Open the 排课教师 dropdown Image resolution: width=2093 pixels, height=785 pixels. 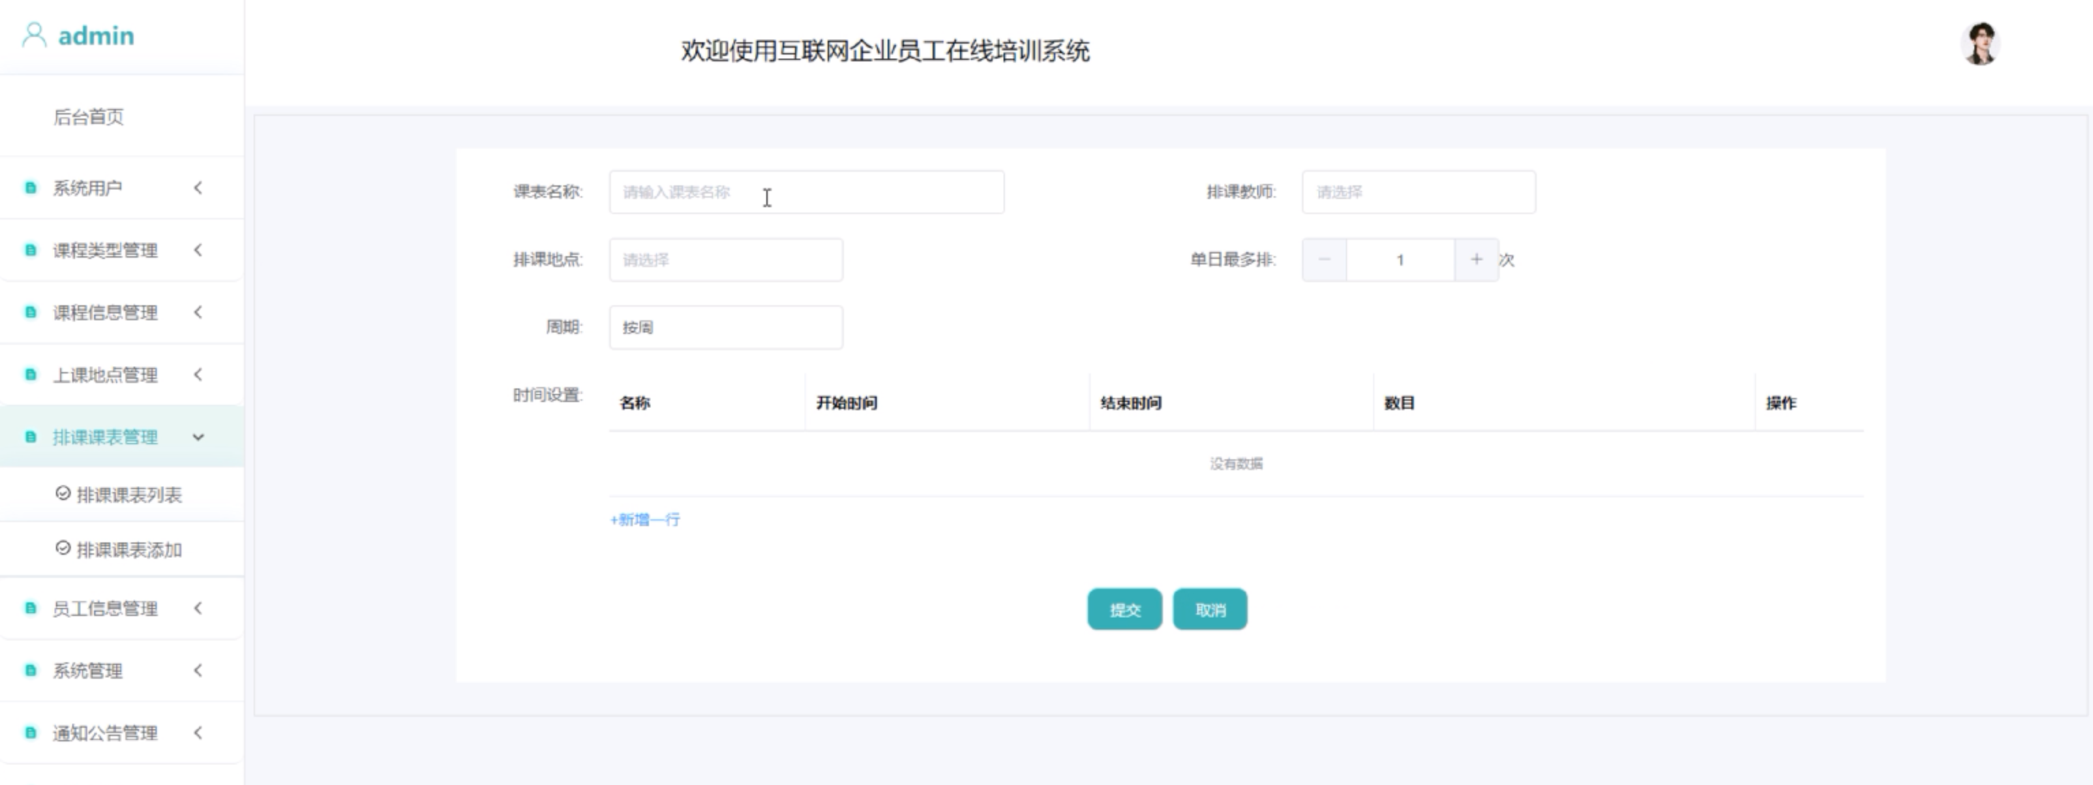click(1418, 192)
